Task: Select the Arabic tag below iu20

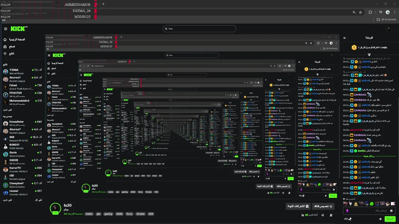Action: tap(89, 214)
